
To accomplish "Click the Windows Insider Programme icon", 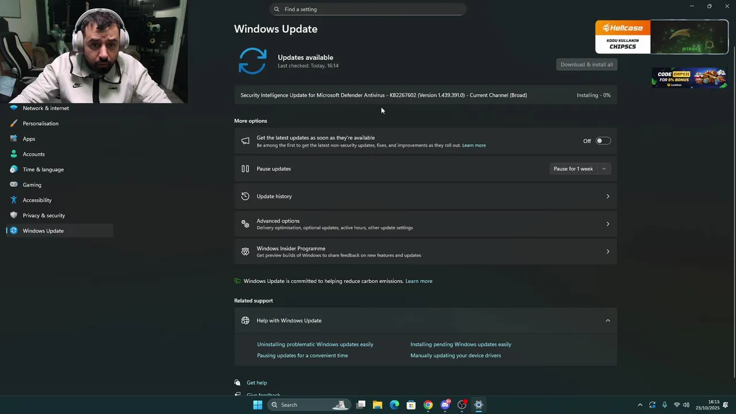I will click(x=246, y=251).
